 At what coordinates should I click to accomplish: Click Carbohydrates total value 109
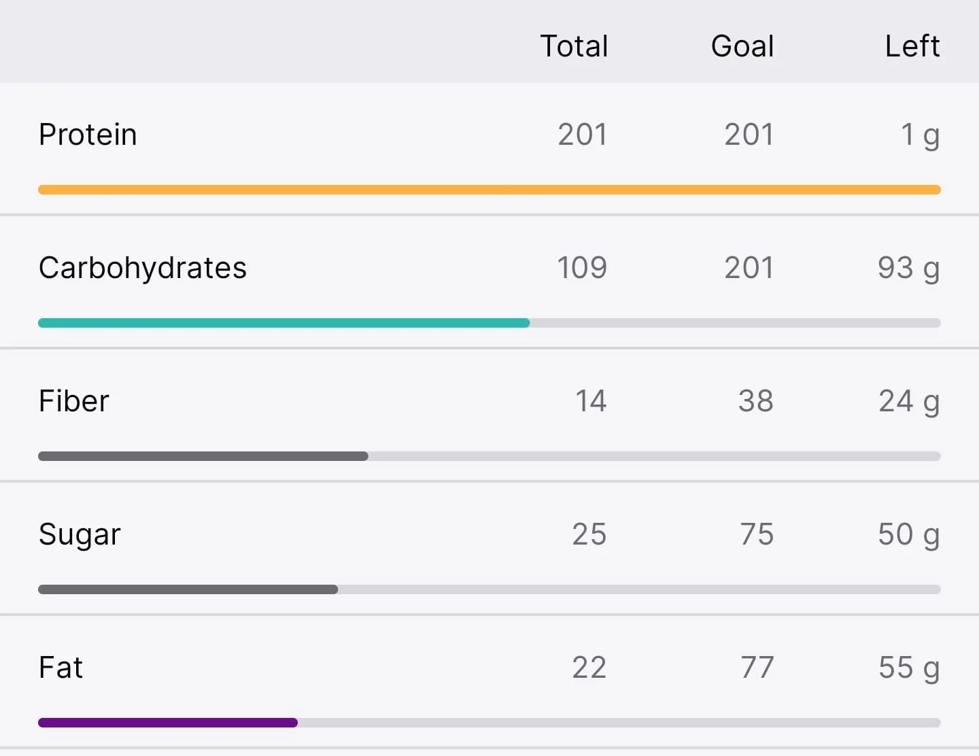point(582,268)
